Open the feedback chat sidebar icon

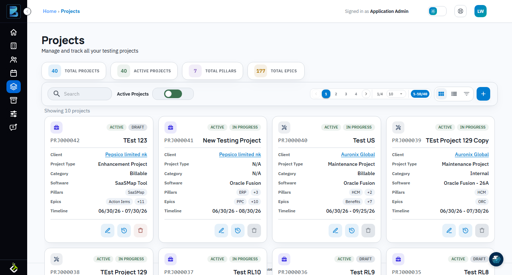click(x=14, y=127)
